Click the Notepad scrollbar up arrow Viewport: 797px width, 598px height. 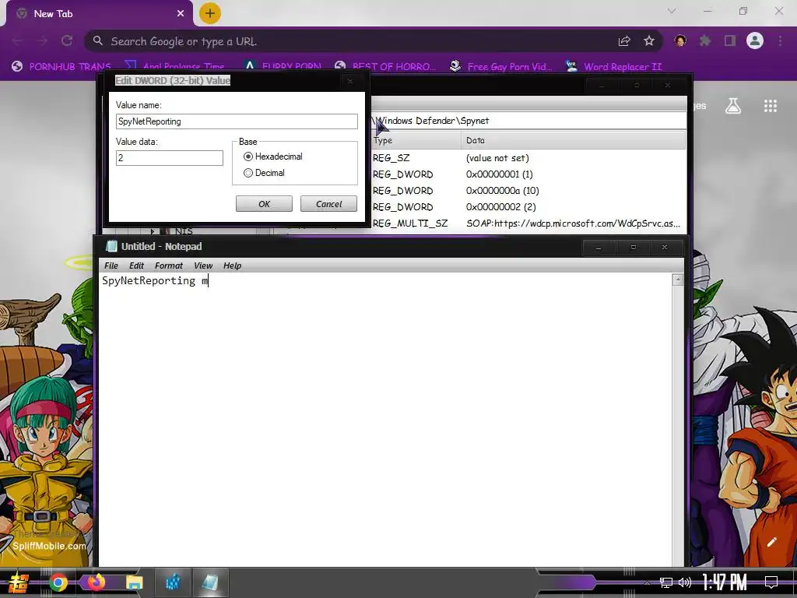point(678,280)
